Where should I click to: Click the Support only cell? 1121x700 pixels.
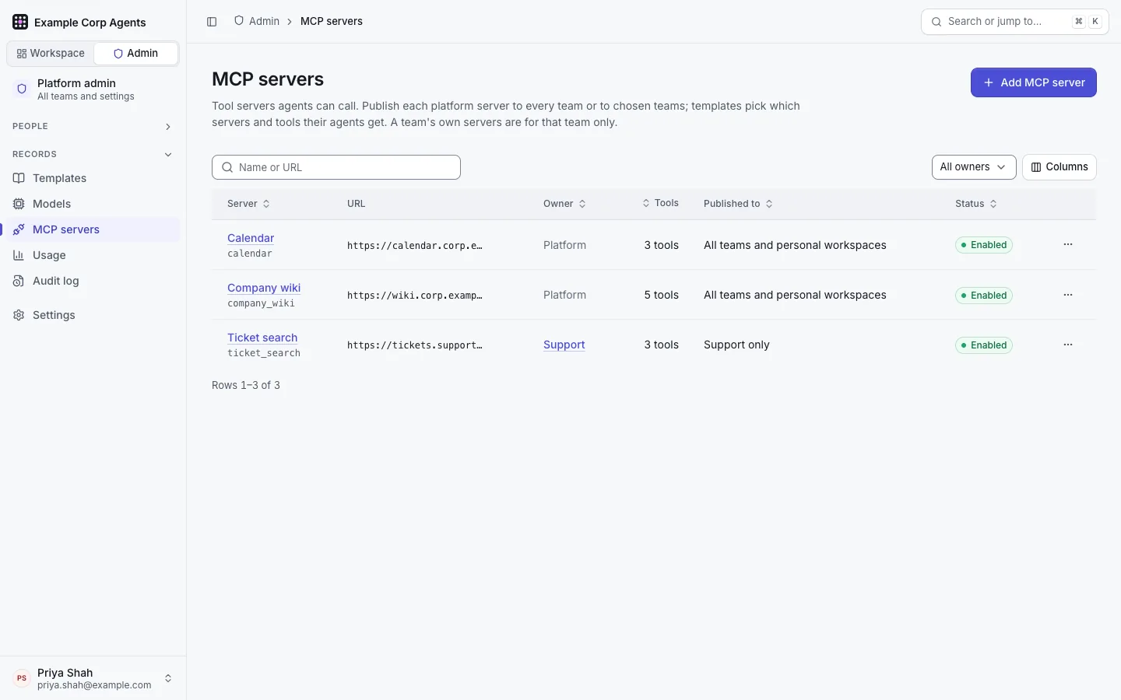click(736, 345)
